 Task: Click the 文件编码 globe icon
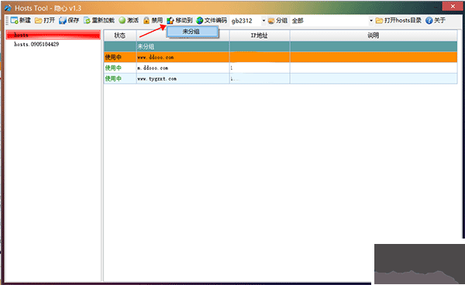click(200, 20)
